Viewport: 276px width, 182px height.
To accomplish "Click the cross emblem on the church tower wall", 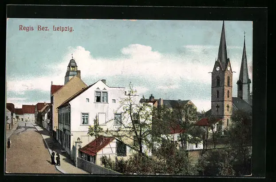I will [x=217, y=107].
